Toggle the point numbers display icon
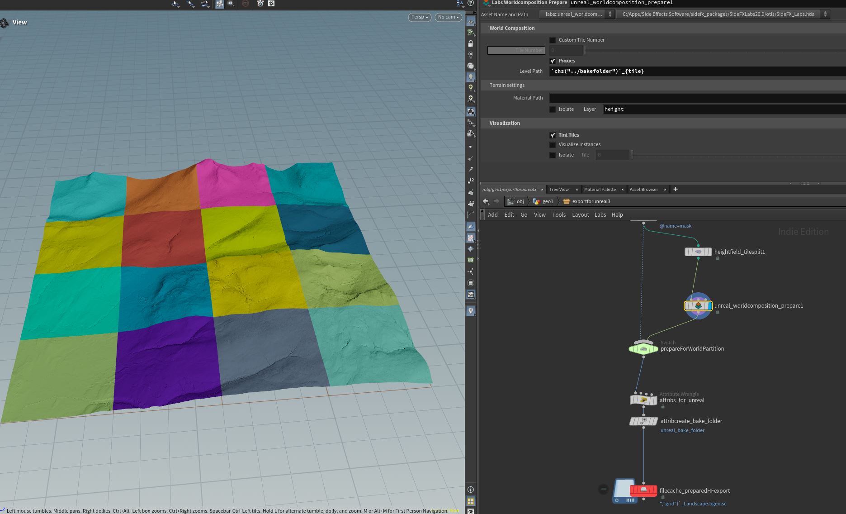The image size is (846, 514). point(471,181)
